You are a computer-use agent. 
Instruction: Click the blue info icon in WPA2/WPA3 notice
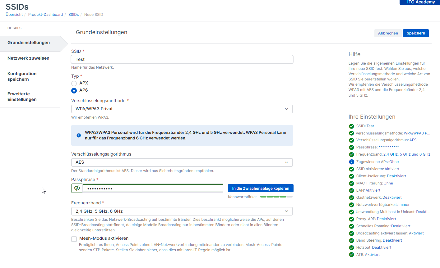click(x=79, y=135)
